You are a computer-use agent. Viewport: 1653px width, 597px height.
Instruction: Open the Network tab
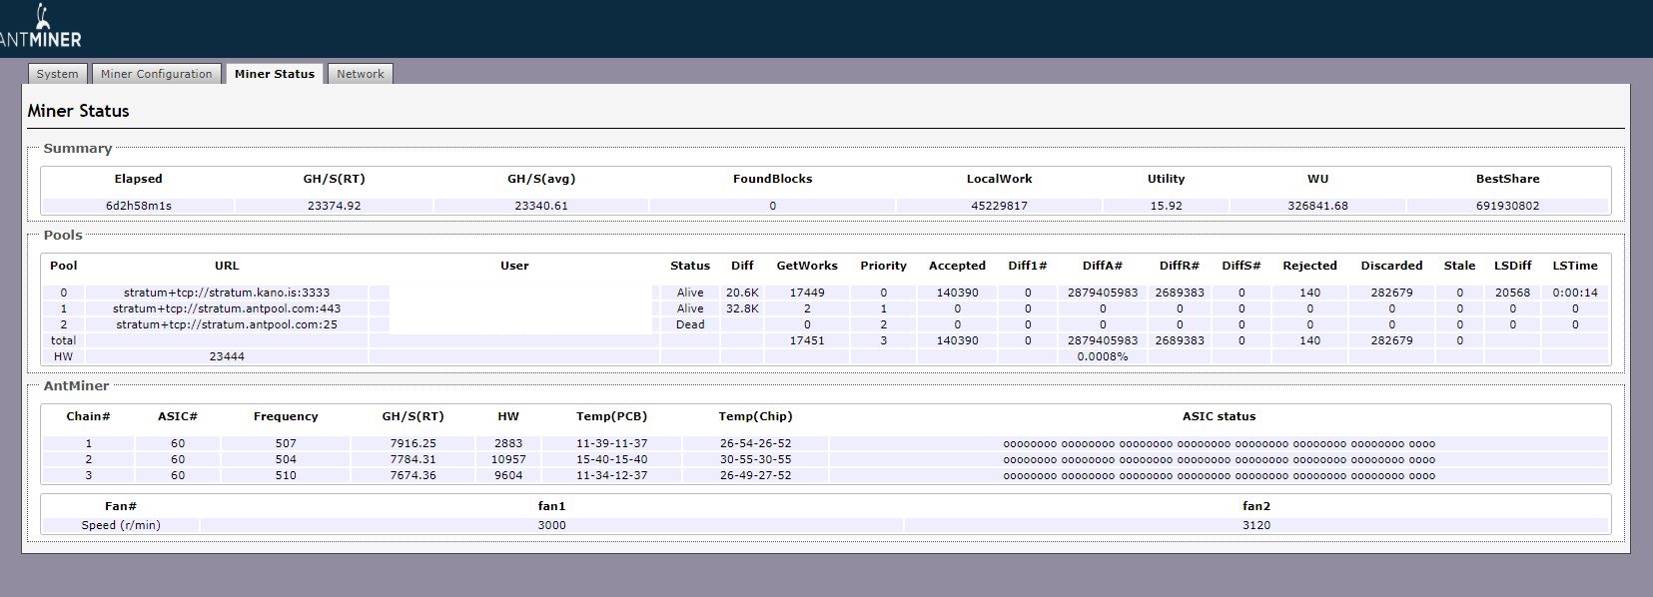361,74
